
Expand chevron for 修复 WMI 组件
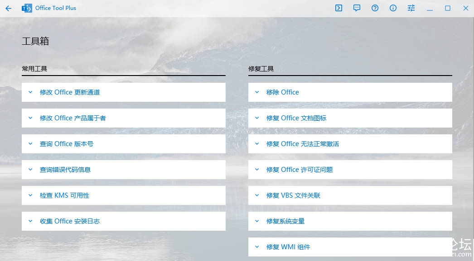257,247
